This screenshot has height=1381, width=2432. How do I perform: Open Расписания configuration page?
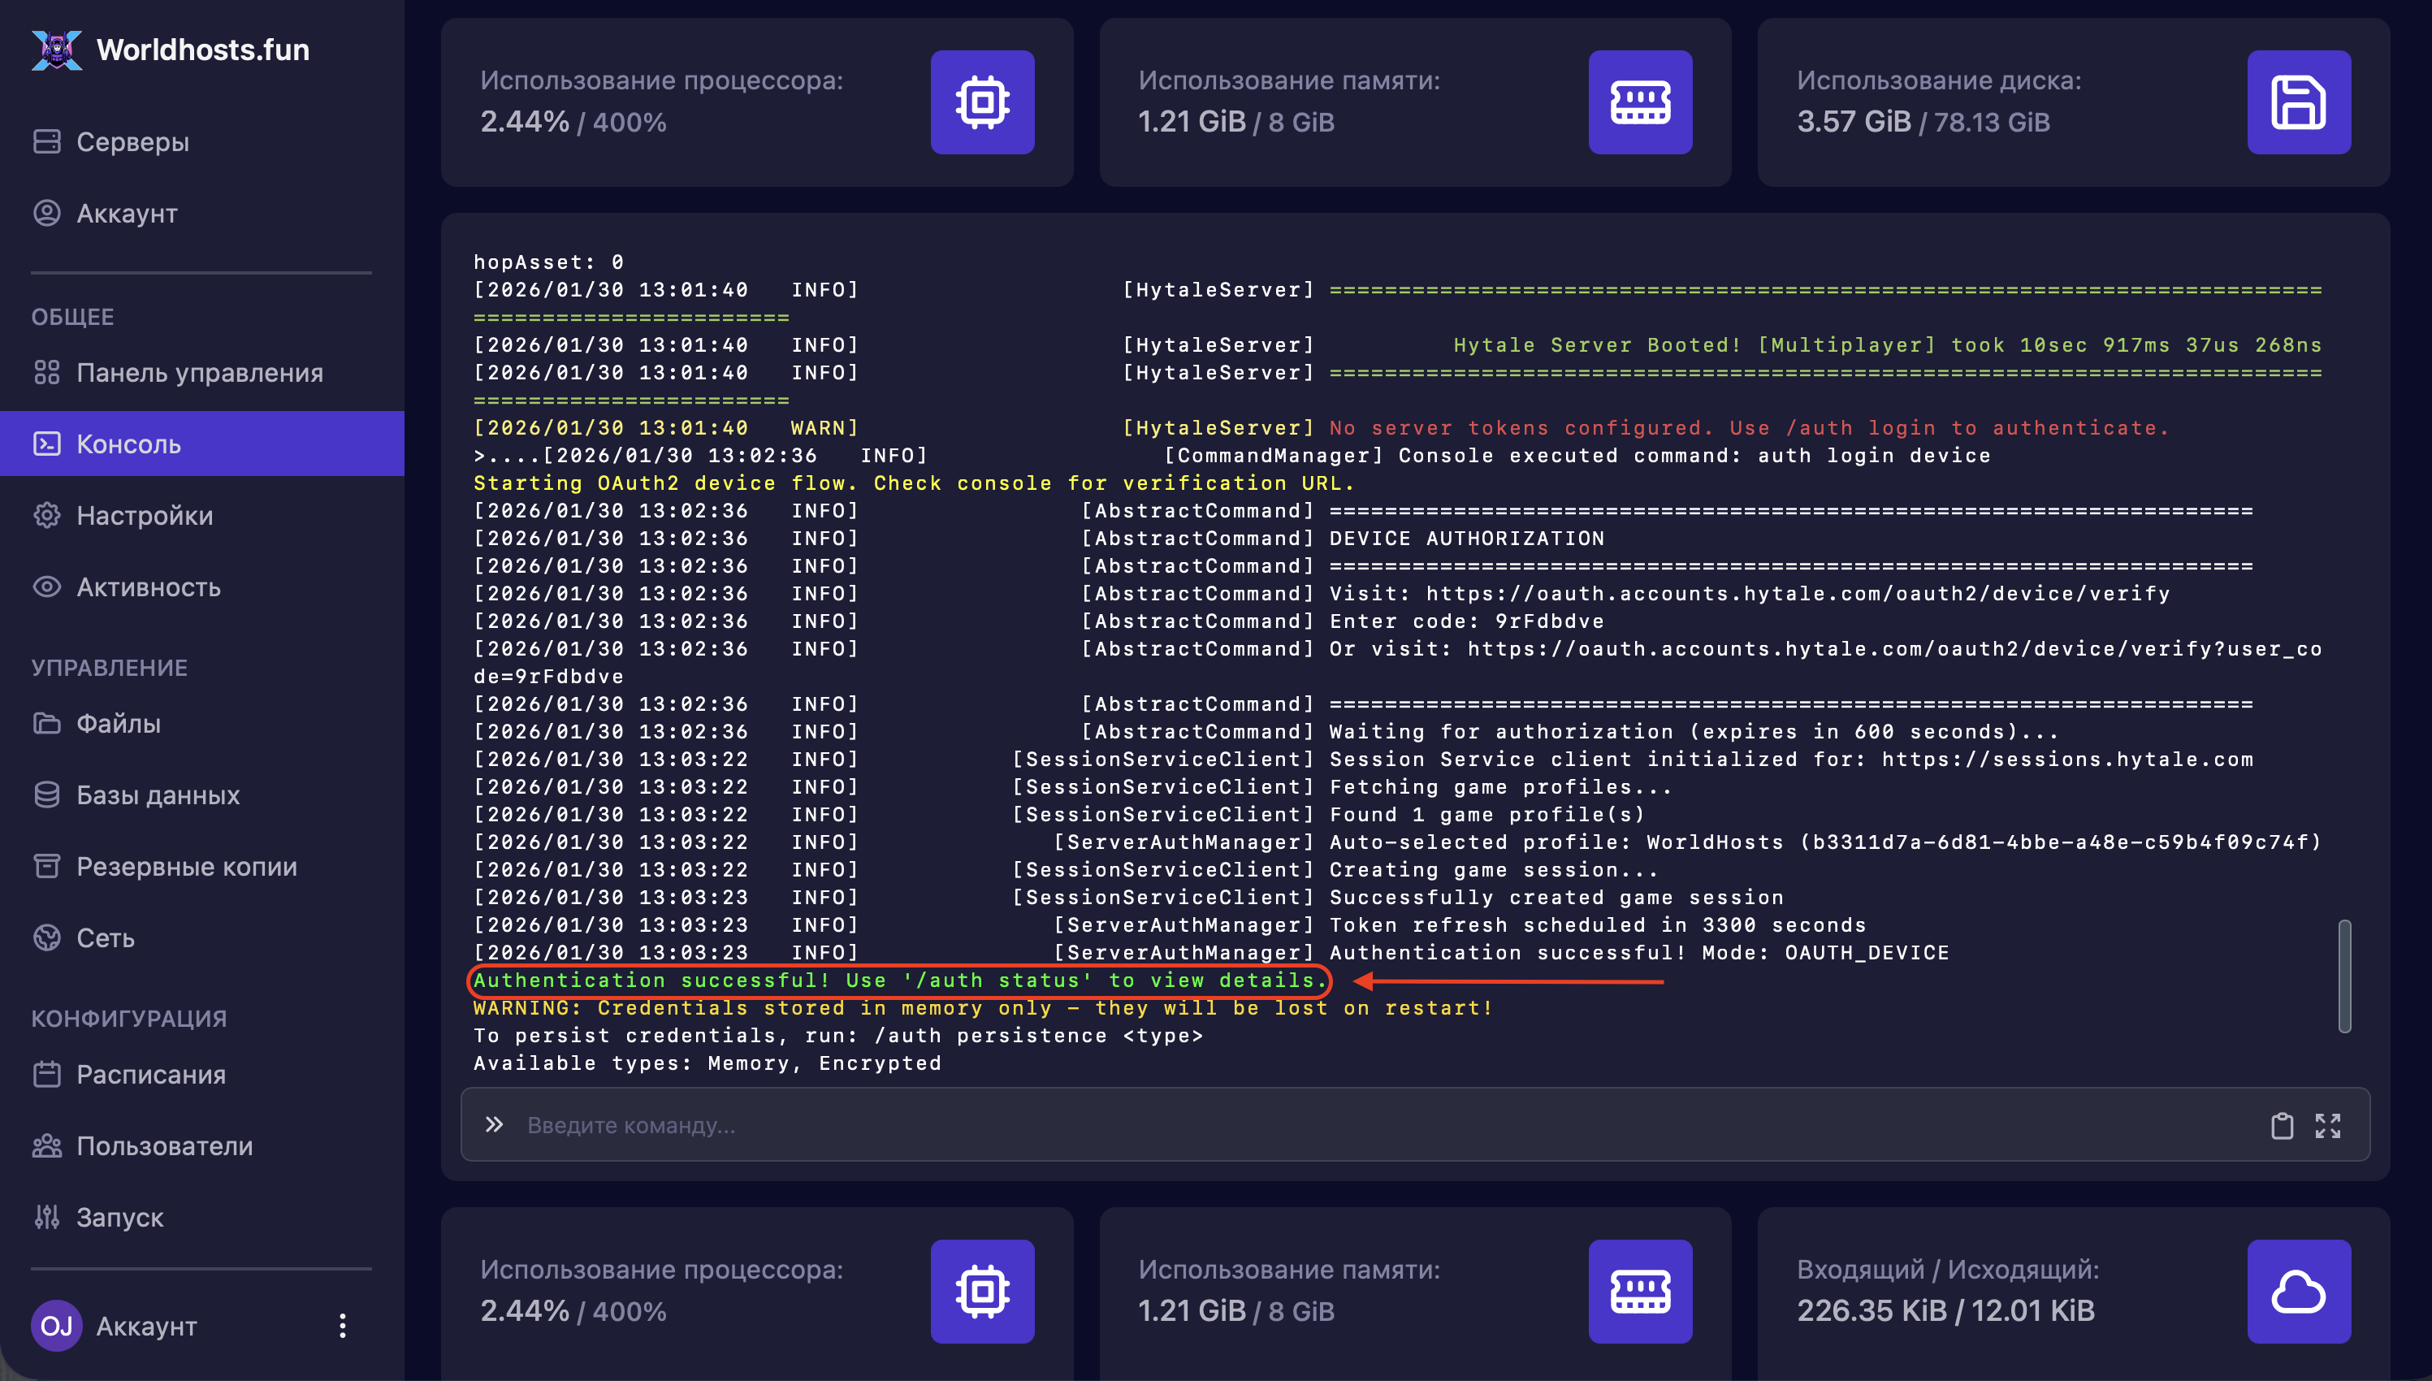[x=151, y=1074]
